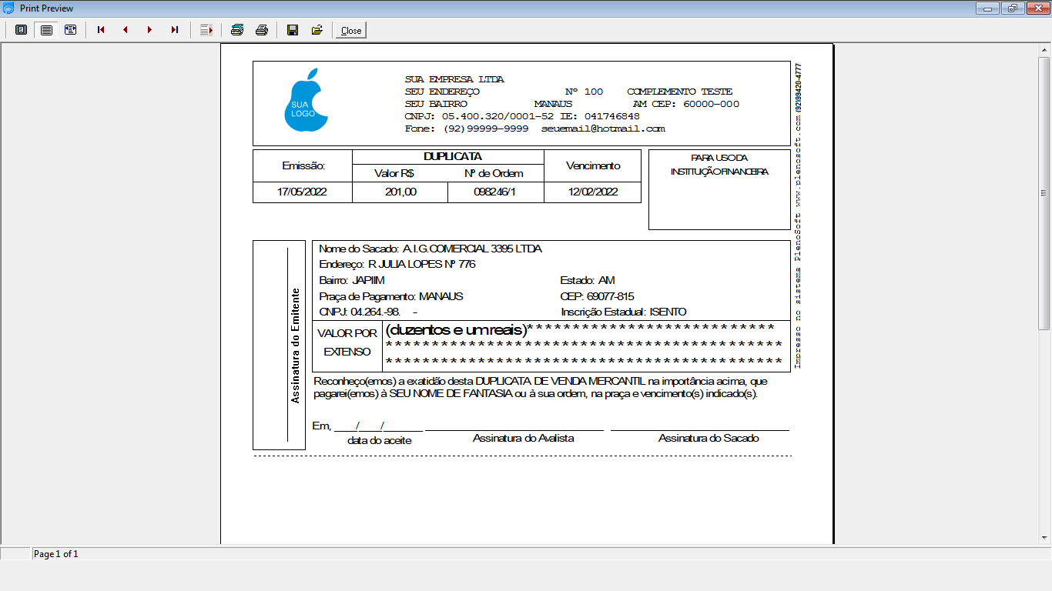Click the vertical scrollbar up arrow
The image size is (1052, 591).
point(1044,50)
